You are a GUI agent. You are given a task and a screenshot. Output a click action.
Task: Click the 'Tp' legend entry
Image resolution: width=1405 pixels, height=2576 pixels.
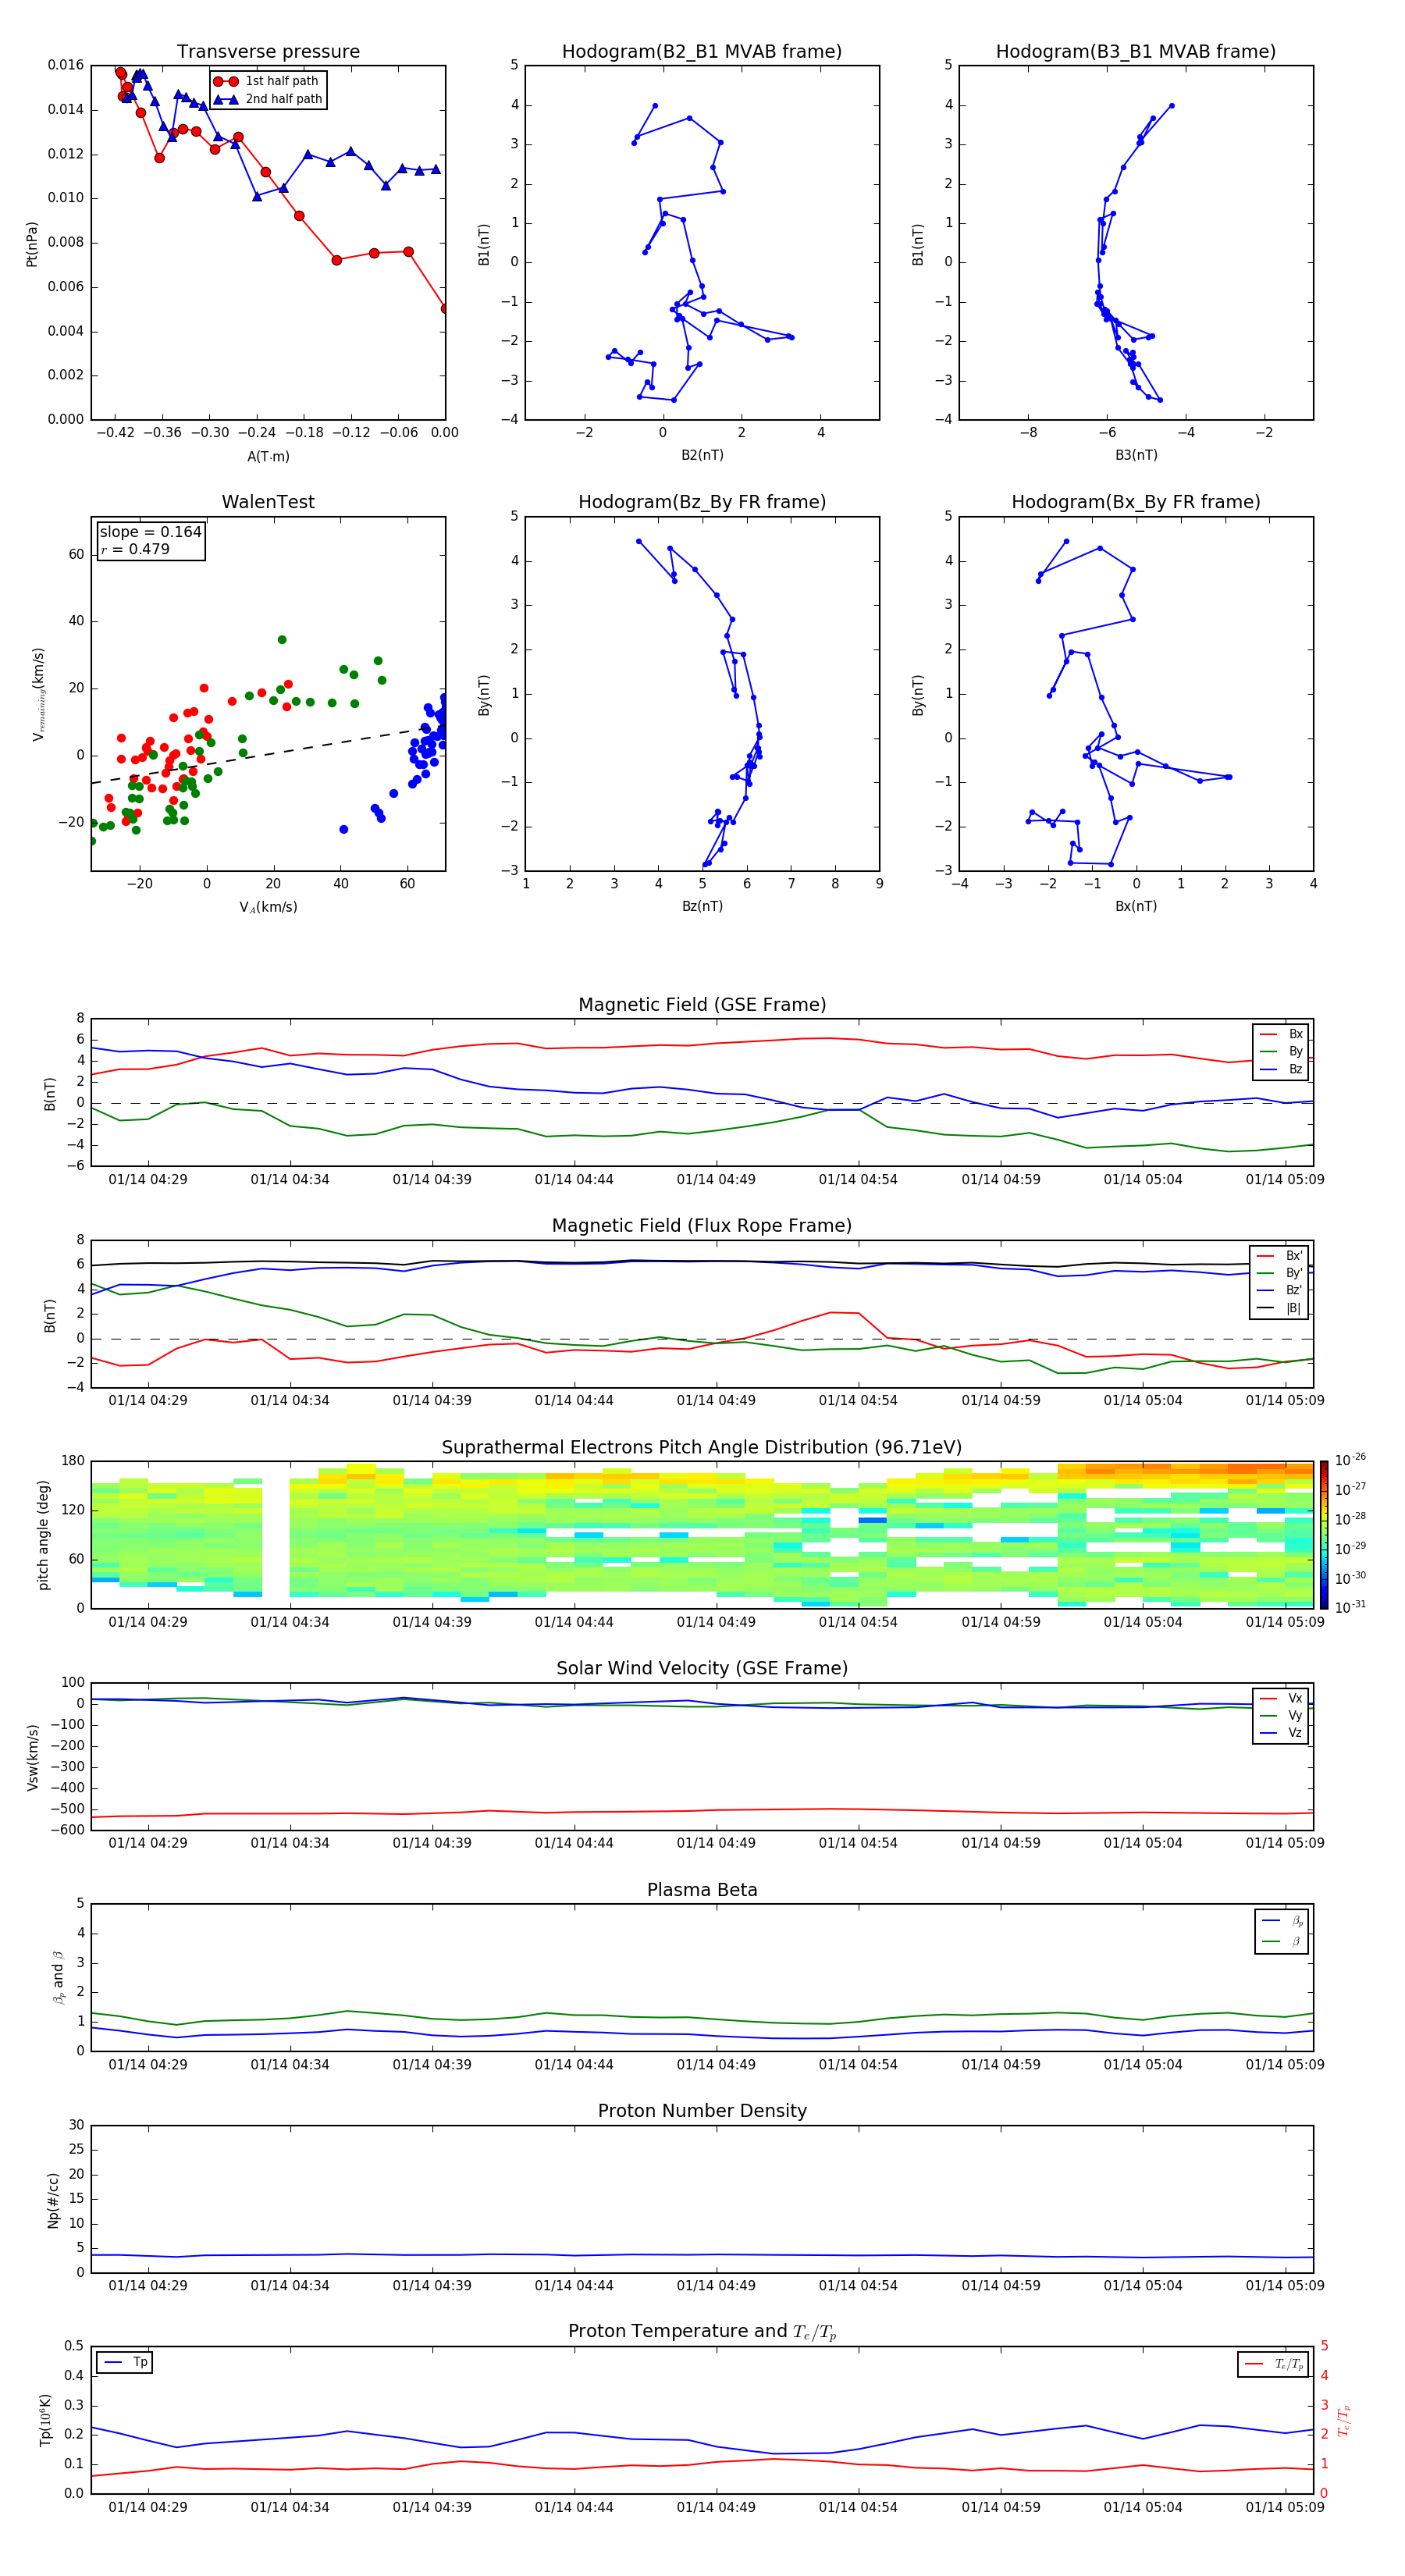(x=125, y=2362)
